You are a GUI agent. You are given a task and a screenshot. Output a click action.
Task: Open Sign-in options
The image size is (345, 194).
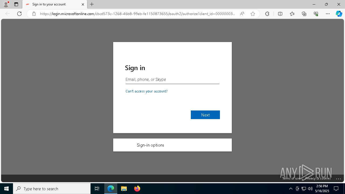tap(172, 145)
